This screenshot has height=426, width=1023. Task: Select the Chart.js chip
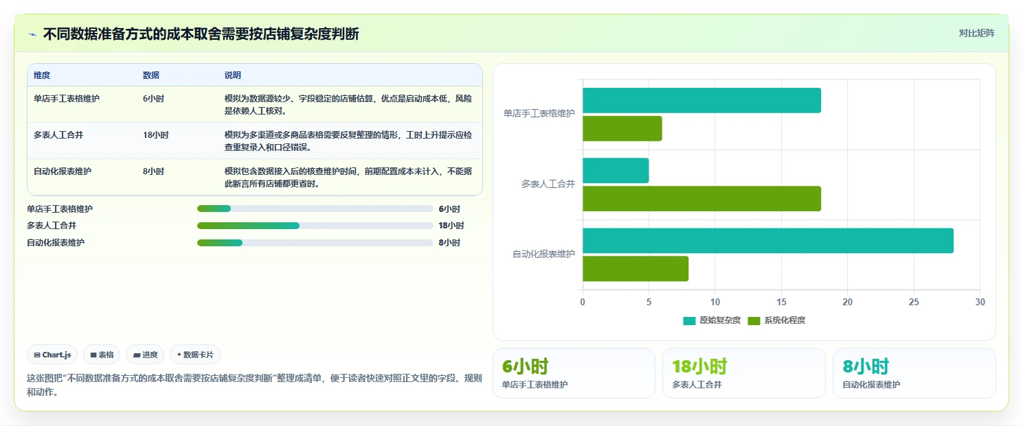pos(52,355)
